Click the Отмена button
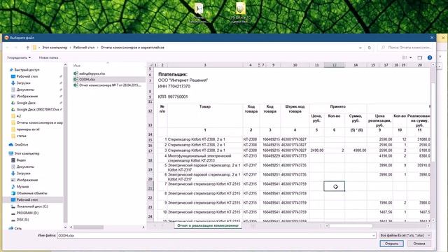 419,244
